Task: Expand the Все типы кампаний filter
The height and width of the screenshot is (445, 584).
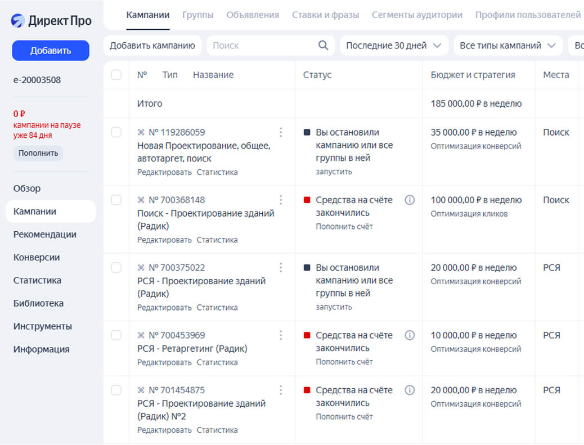Action: click(507, 46)
